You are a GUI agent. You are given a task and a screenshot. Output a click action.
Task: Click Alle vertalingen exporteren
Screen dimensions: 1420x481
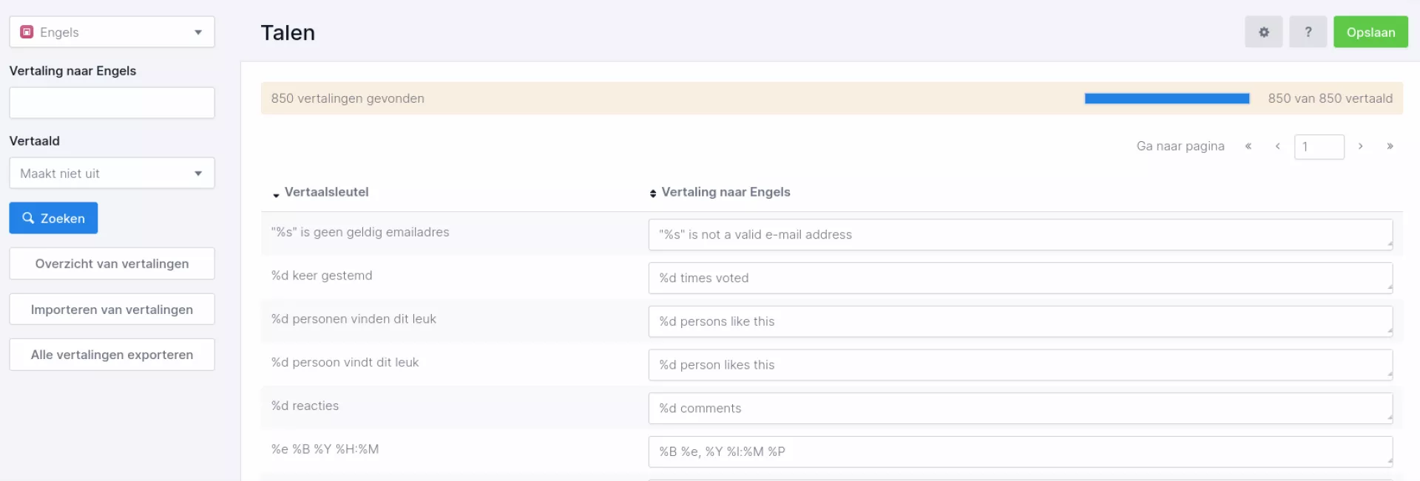click(x=112, y=355)
